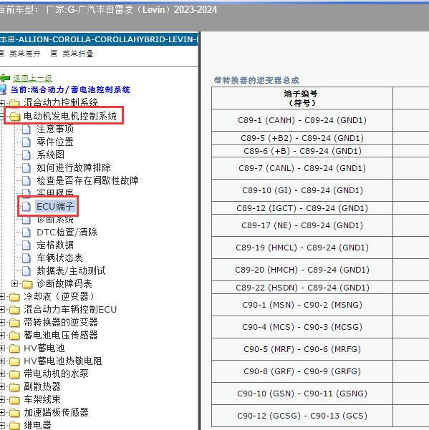Click the 加速踏板传感器 folder icon
The height and width of the screenshot is (430, 429).
pyautogui.click(x=14, y=413)
